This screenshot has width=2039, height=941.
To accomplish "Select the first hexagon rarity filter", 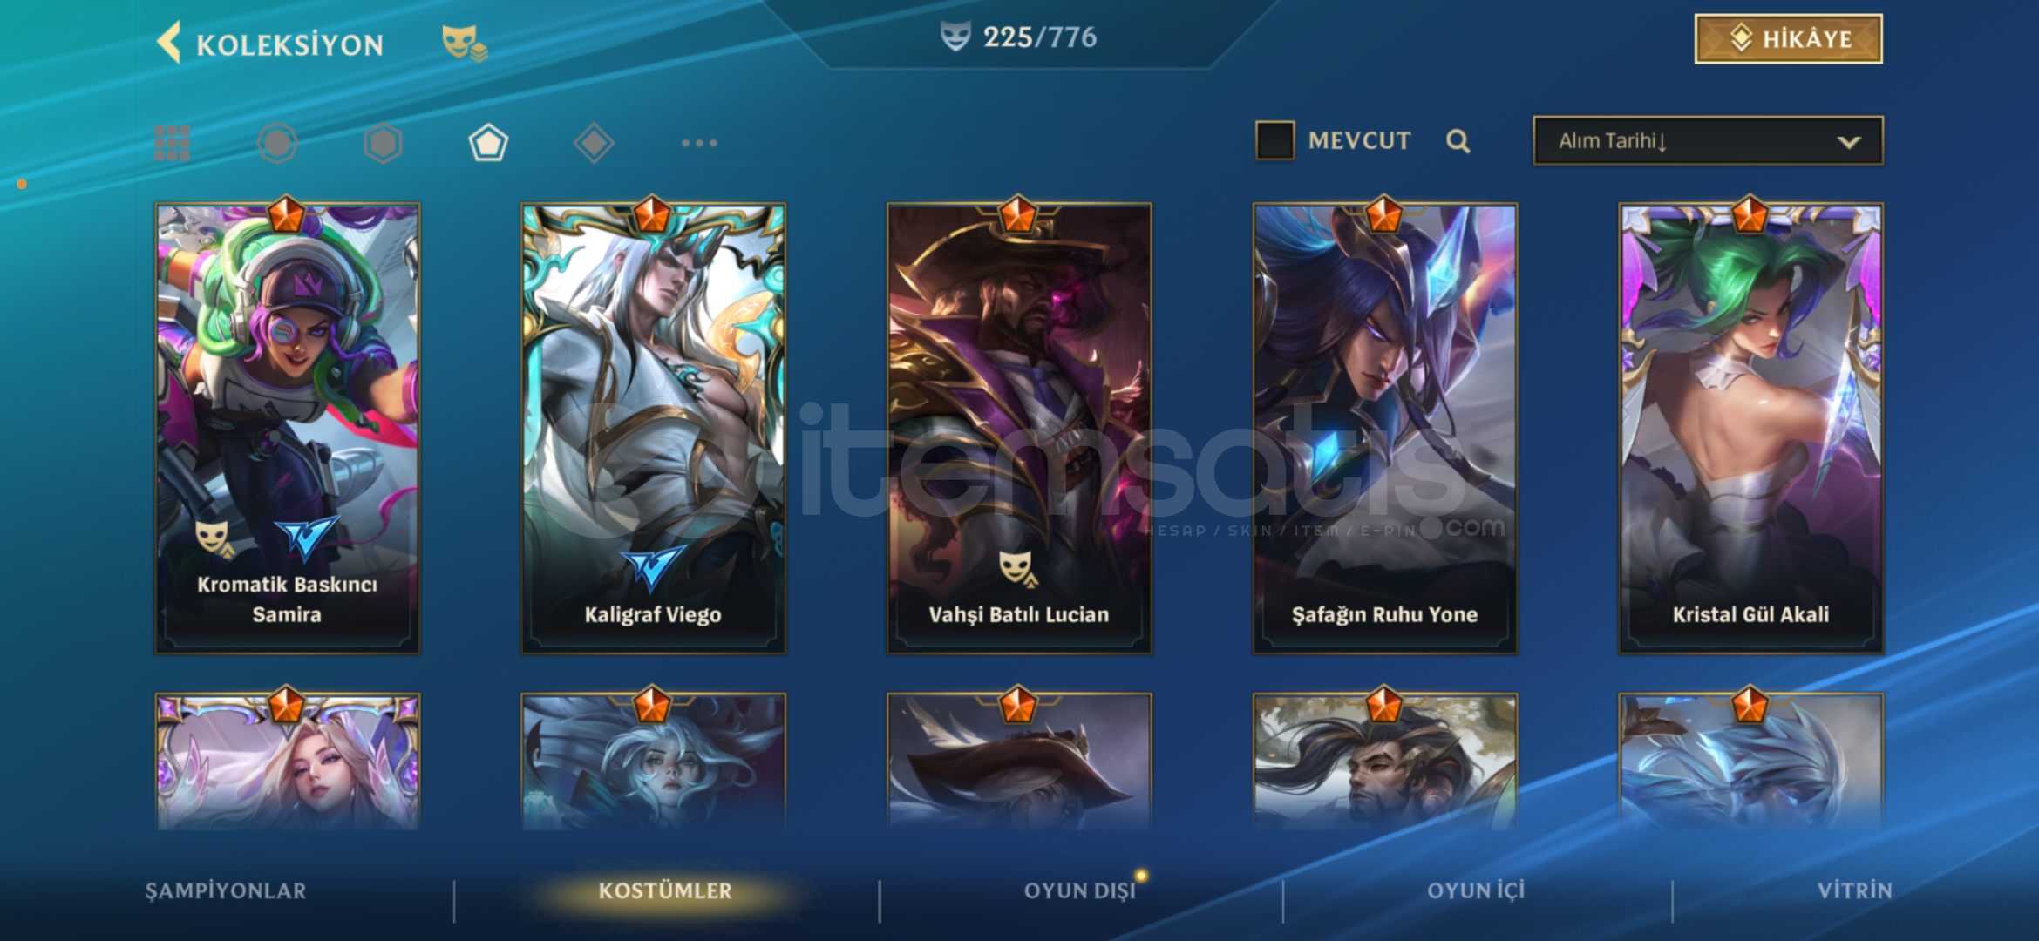I will click(278, 143).
